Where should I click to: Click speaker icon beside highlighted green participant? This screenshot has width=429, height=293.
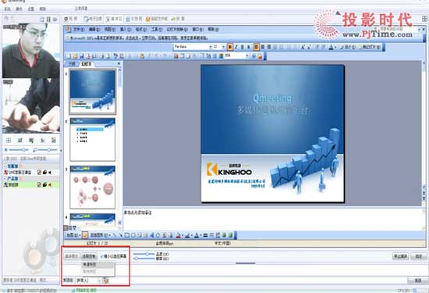(50, 184)
